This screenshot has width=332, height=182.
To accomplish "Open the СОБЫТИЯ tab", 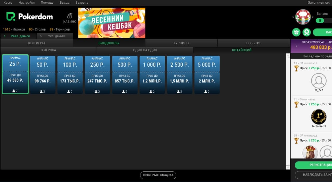I will 254,43.
